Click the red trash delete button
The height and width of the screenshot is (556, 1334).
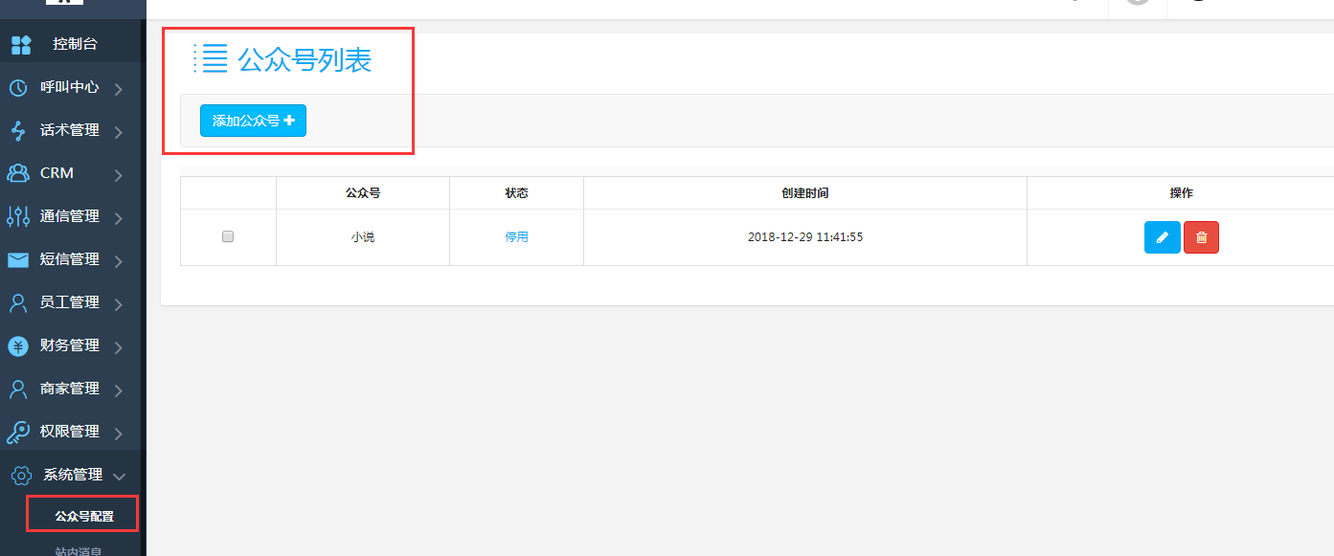click(1201, 237)
